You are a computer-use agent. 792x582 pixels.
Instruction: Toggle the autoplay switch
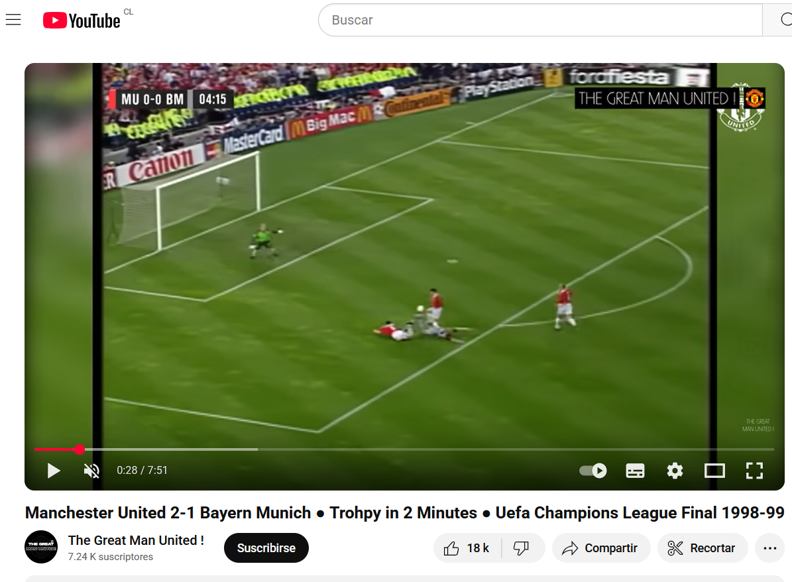(593, 471)
